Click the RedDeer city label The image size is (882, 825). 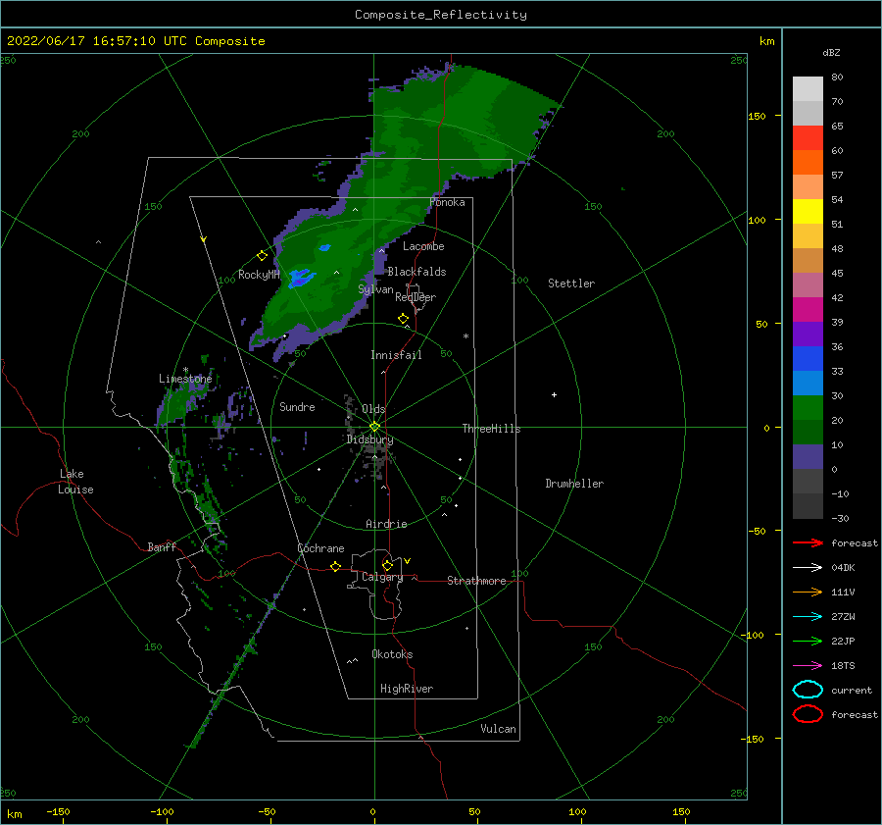pyautogui.click(x=416, y=297)
